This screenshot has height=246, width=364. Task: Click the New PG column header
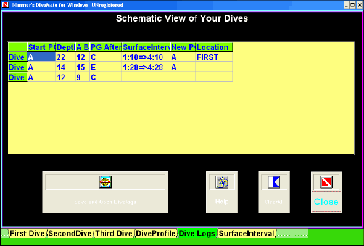183,47
